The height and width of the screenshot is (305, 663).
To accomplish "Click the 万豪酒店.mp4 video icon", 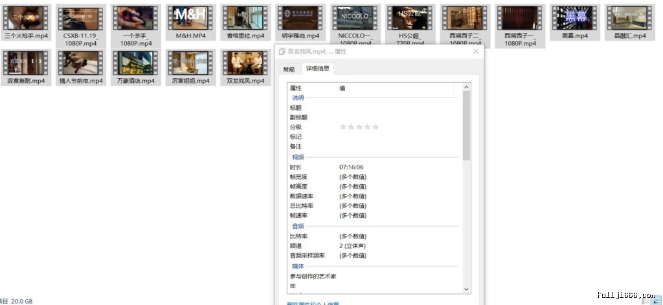I will [x=136, y=63].
